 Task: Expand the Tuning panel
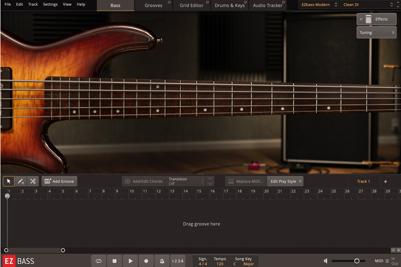tap(376, 32)
